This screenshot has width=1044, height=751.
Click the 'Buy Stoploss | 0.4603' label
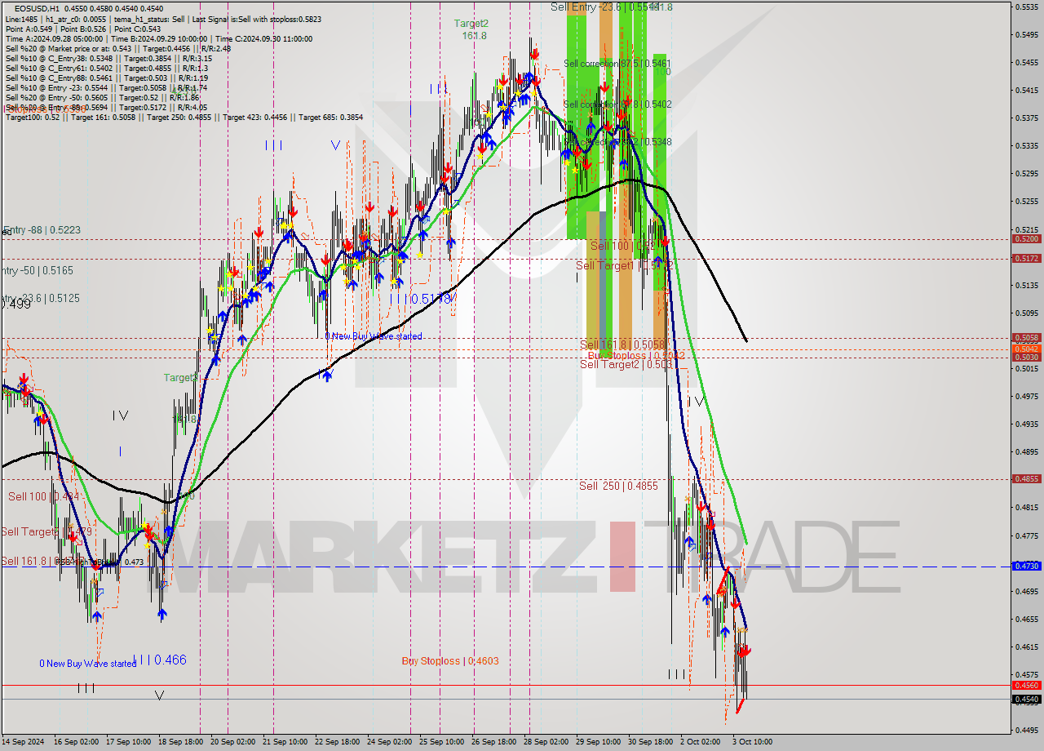click(450, 661)
